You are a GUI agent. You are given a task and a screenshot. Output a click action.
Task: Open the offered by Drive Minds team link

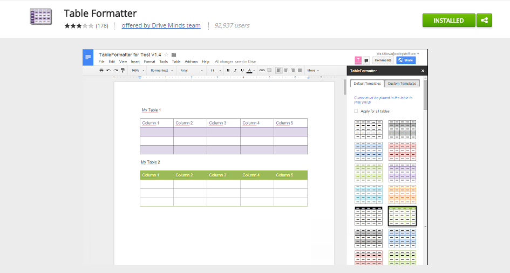pos(161,25)
